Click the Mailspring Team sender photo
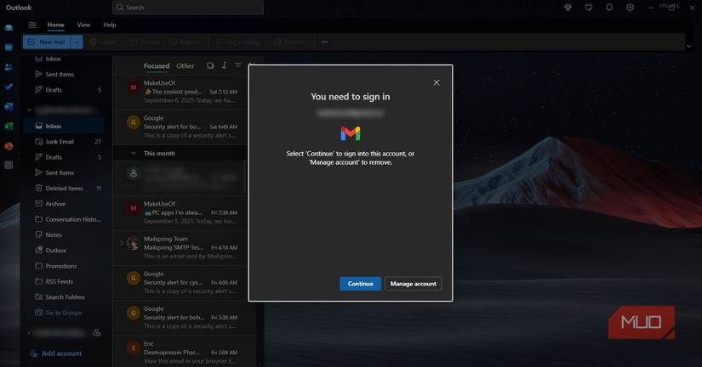This screenshot has width=702, height=367. (x=133, y=243)
